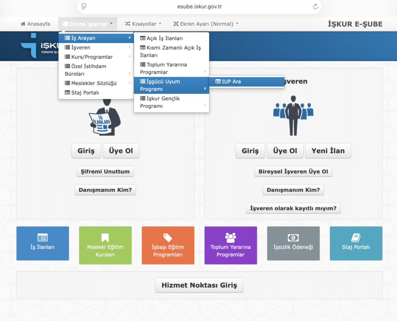Click the browser address bar URL field
This screenshot has height=321, width=397.
(199, 7)
